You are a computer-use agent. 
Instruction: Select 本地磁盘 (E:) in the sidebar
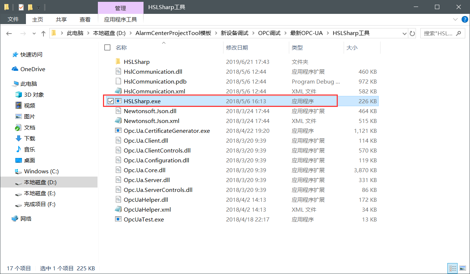[40, 193]
